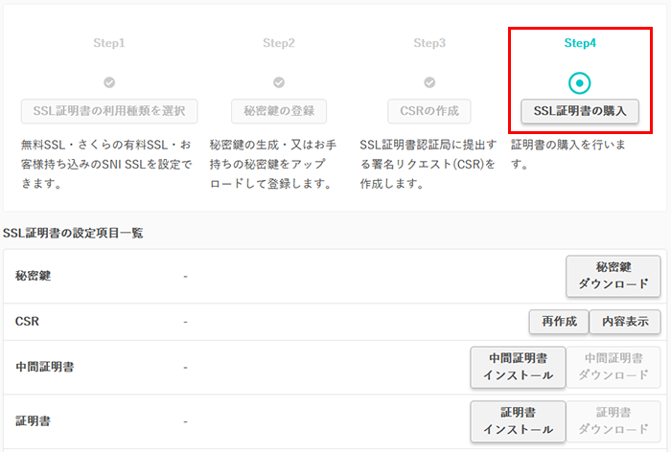Click the SSL証明書の設定項目一覧 section heading
This screenshot has width=671, height=452.
click(74, 233)
